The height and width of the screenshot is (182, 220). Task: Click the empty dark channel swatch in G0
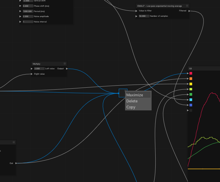pos(191,110)
